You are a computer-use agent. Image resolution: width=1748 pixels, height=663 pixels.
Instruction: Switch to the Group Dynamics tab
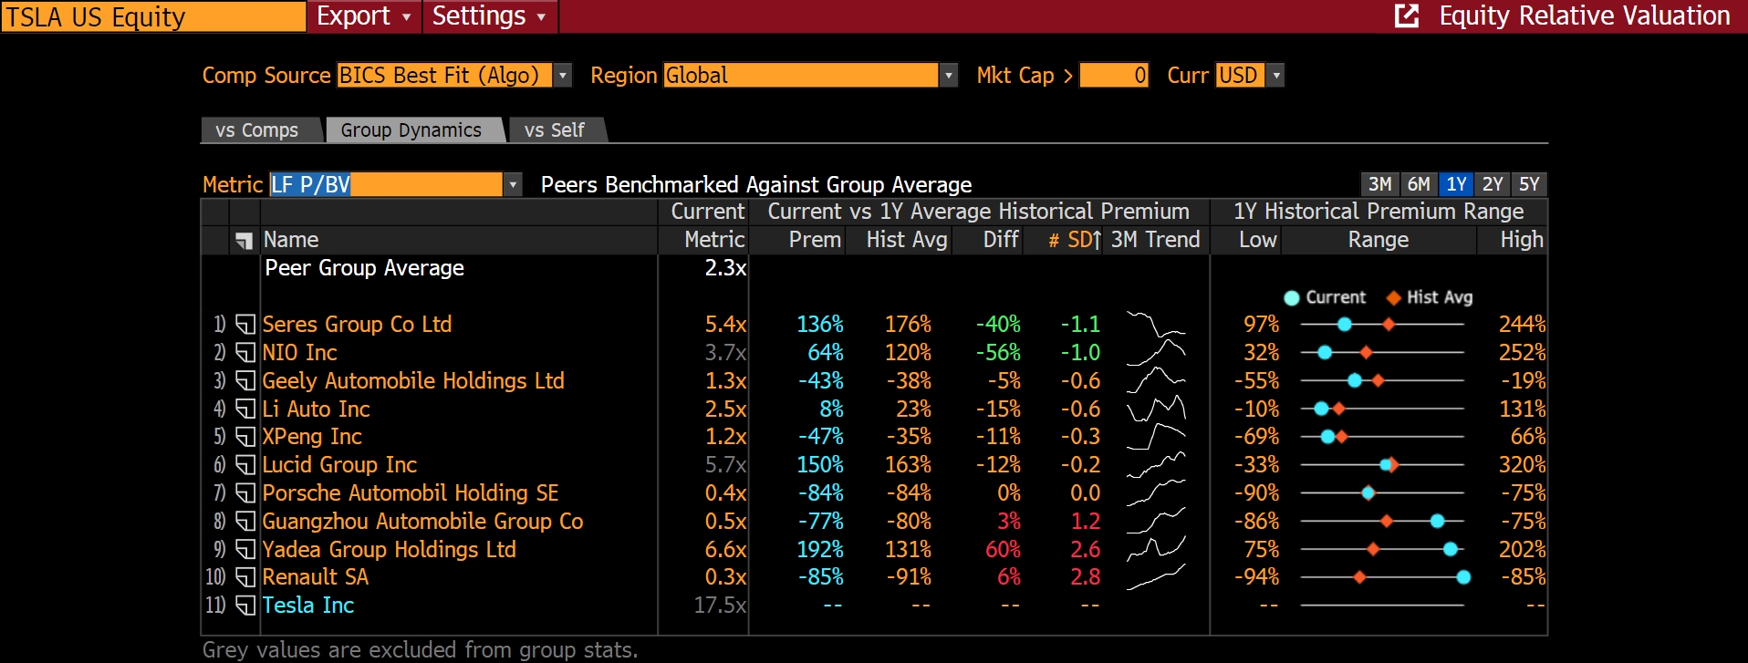pyautogui.click(x=411, y=130)
